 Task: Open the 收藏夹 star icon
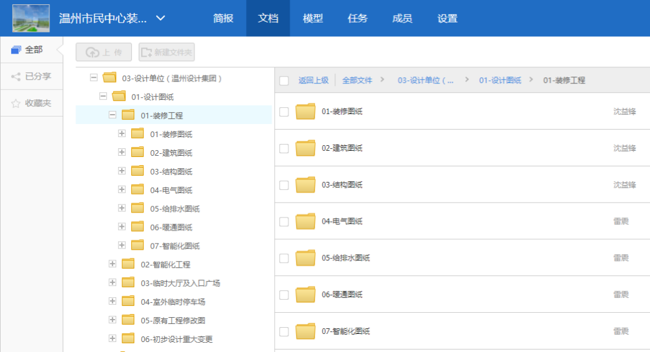[x=16, y=103]
